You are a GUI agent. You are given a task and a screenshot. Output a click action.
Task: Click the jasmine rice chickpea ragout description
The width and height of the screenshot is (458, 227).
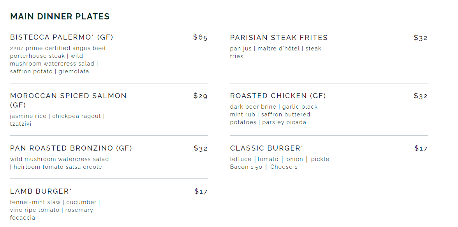click(x=57, y=116)
